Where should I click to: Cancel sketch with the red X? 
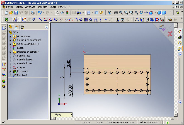click(x=170, y=34)
